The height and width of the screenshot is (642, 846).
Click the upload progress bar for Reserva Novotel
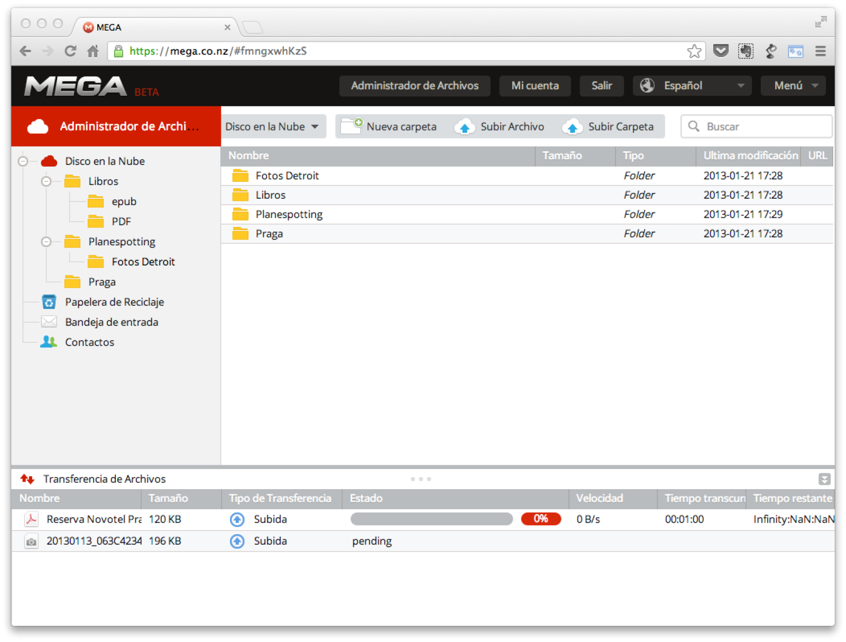point(431,519)
